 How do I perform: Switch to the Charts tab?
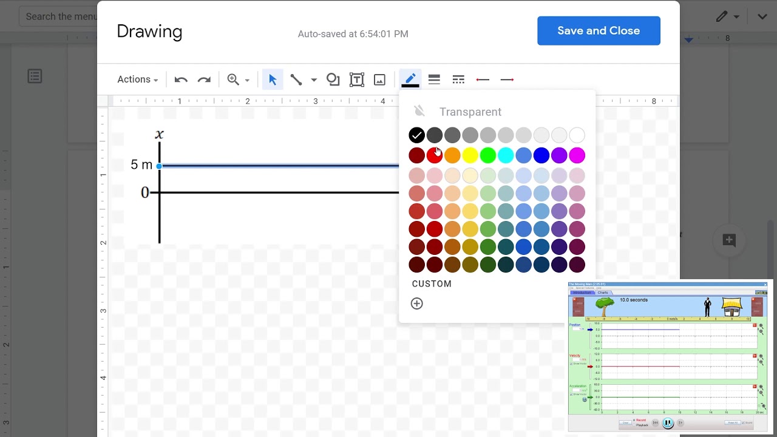(x=603, y=293)
